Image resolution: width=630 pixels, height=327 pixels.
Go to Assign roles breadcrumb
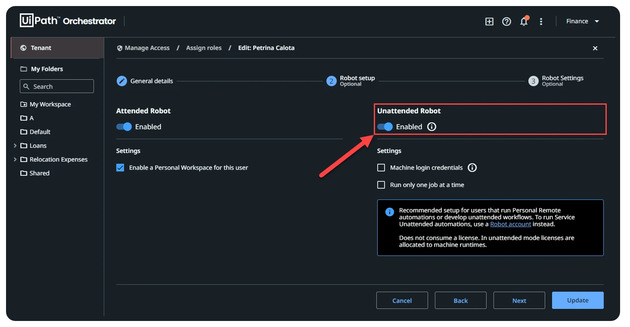(204, 48)
